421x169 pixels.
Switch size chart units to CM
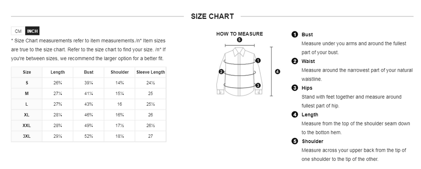coord(18,31)
